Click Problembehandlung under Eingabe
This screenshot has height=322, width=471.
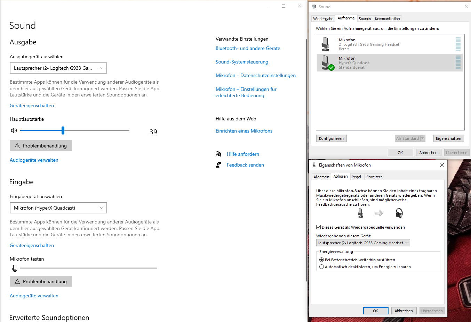pyautogui.click(x=41, y=281)
